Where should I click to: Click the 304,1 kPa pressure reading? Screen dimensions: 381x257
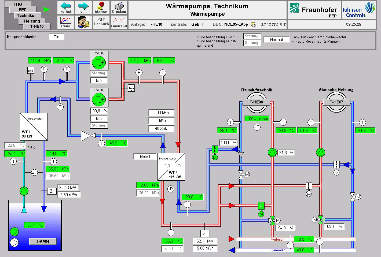tap(140, 61)
